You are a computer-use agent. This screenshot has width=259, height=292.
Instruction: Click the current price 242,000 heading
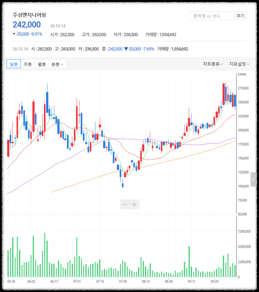coord(27,25)
